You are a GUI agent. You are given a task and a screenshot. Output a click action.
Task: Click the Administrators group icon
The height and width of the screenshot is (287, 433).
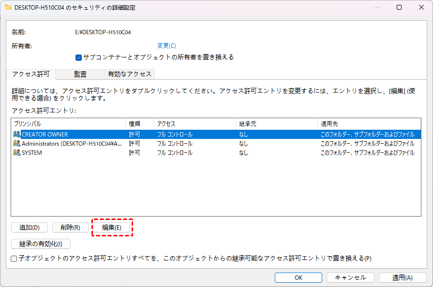pyautogui.click(x=17, y=143)
